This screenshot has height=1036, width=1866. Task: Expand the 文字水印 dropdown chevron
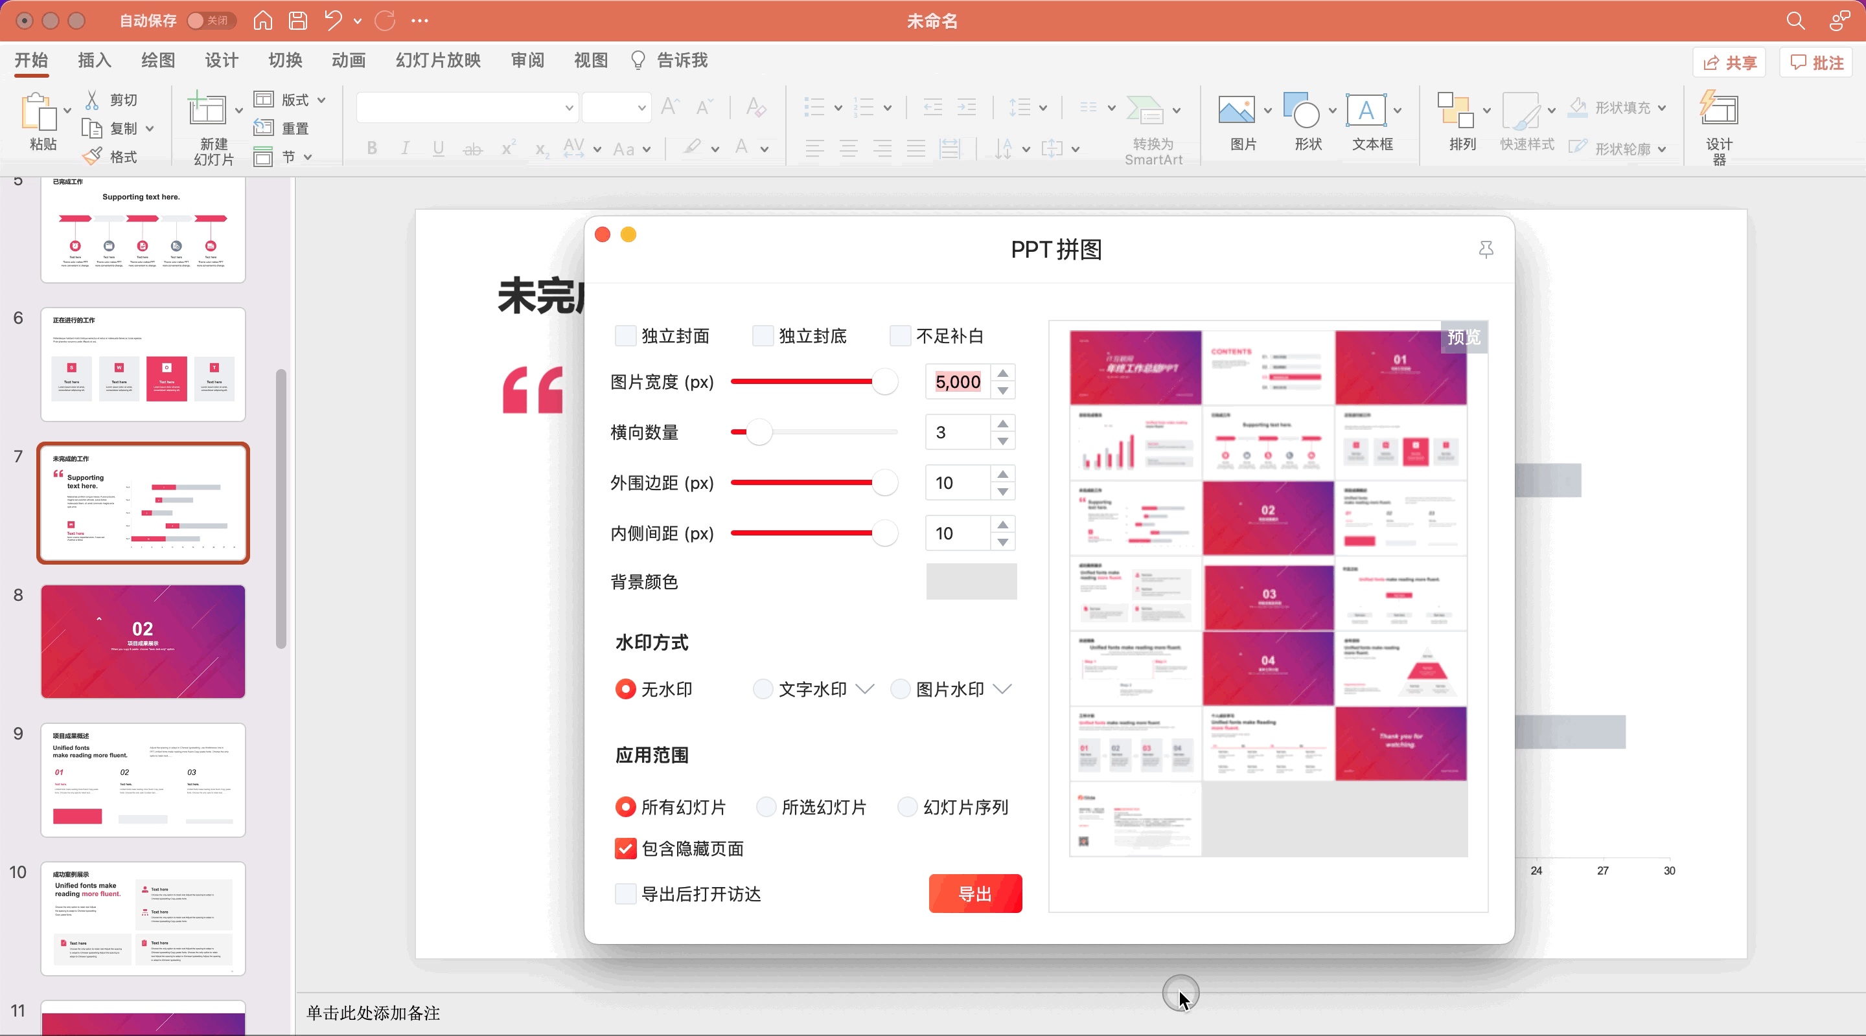865,688
